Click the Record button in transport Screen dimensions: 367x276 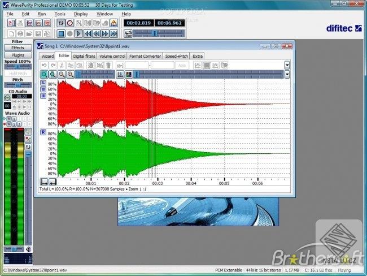click(70, 34)
